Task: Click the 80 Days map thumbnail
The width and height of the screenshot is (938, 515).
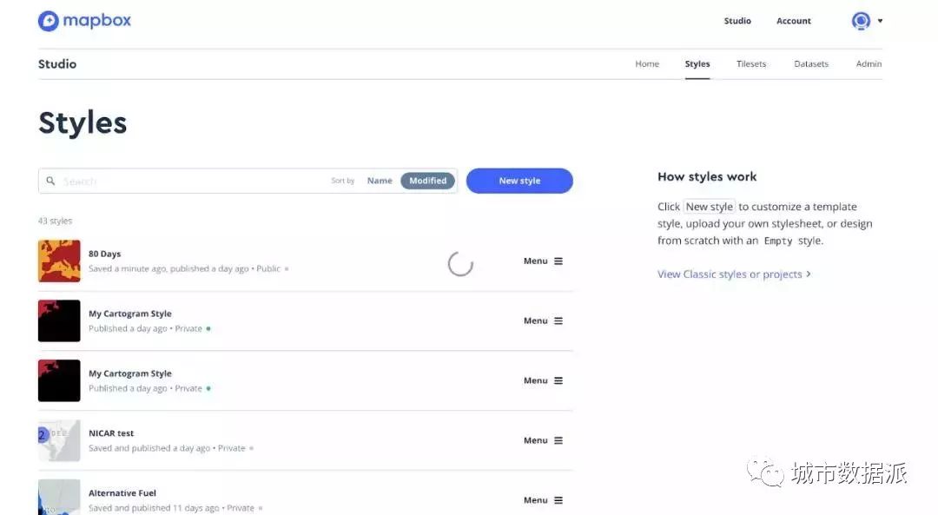Action: click(59, 261)
